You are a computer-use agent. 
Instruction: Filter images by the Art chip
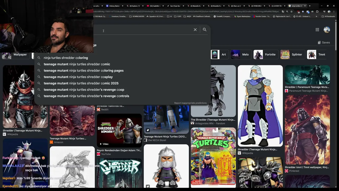point(220,54)
